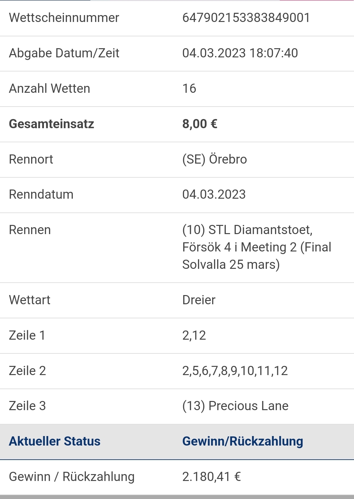Tap the bold Gesamteinsatz label
This screenshot has height=499, width=354.
point(51,124)
